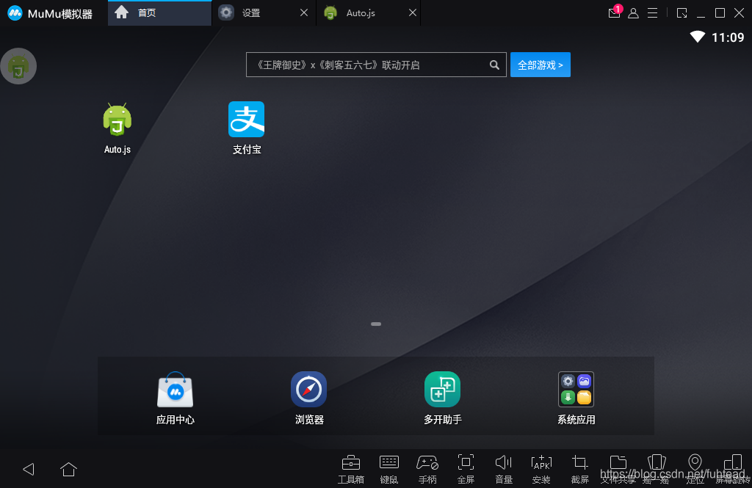
Task: Click the 11:09 clock
Action: [x=728, y=37]
